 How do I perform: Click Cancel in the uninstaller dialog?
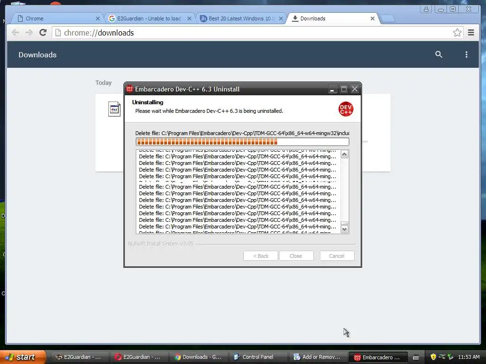337,256
